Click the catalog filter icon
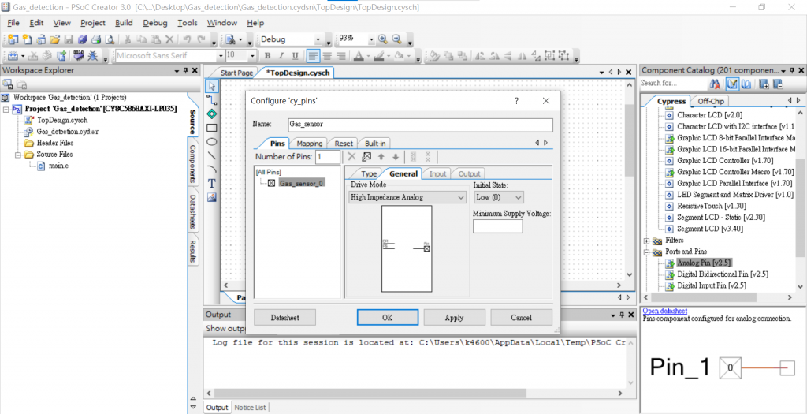The image size is (807, 414). tap(733, 84)
